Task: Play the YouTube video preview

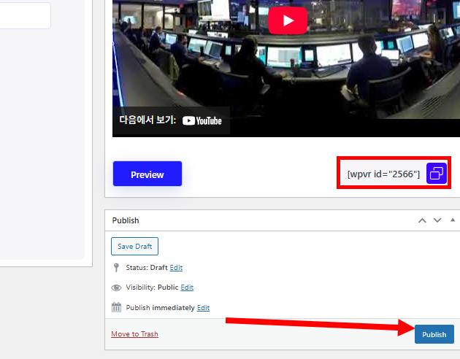Action: pos(288,20)
